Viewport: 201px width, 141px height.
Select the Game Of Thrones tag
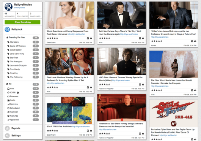click(18, 46)
